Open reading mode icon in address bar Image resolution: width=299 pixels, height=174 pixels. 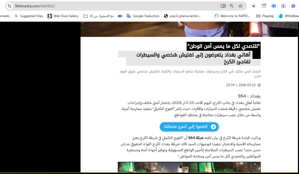click(223, 6)
